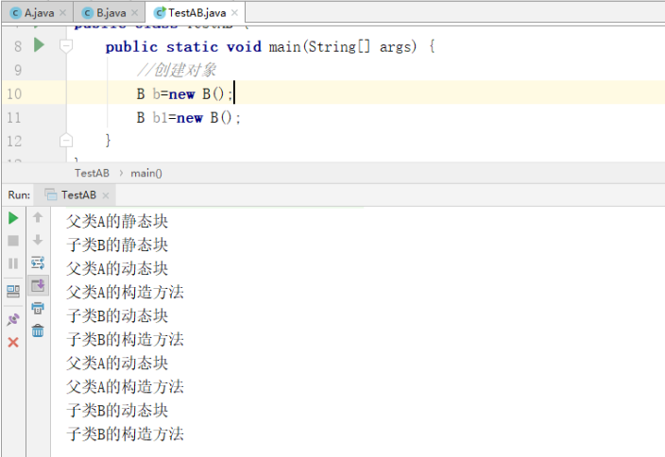Restore the run window layout
Image resolution: width=665 pixels, height=457 pixels.
(13, 291)
